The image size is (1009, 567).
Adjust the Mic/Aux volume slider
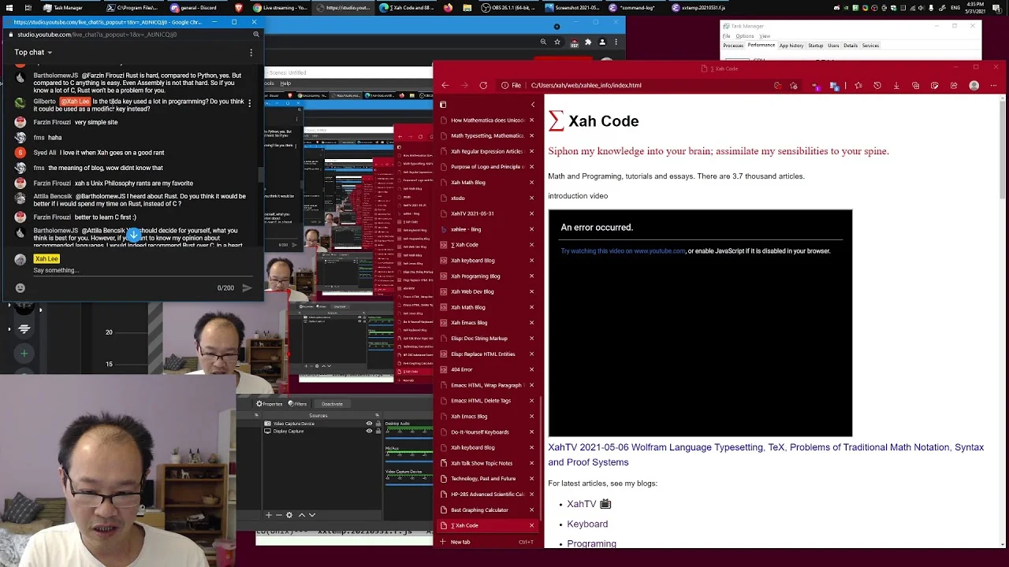409,461
